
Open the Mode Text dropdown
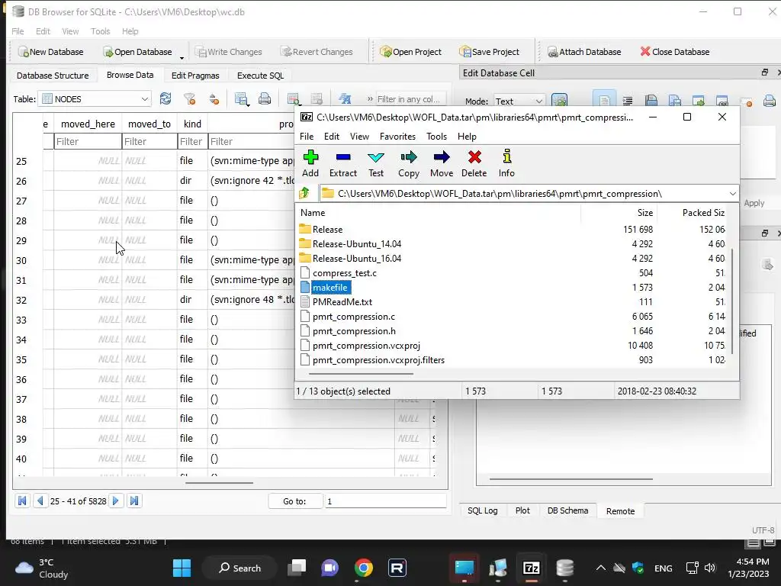519,101
